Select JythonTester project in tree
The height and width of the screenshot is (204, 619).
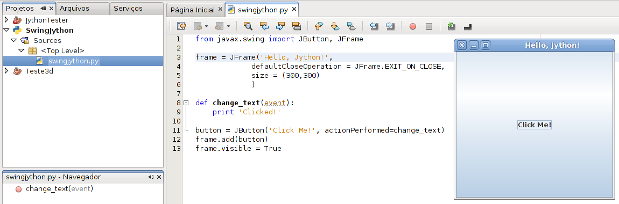(47, 20)
